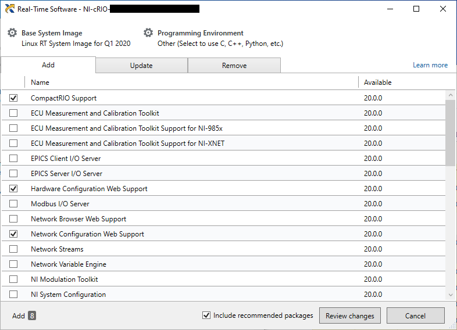Viewport: 457px width, 330px height.
Task: Click the Add count badge showing 8
Action: (x=32, y=316)
